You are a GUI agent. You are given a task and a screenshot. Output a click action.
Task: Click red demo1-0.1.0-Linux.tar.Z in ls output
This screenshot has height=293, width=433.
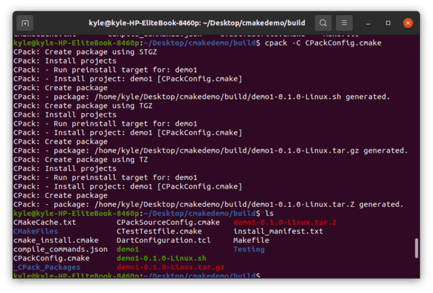[285, 223]
